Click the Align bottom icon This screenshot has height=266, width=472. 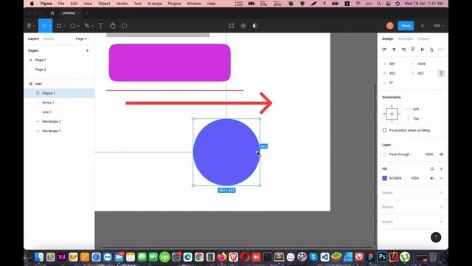coord(431,50)
